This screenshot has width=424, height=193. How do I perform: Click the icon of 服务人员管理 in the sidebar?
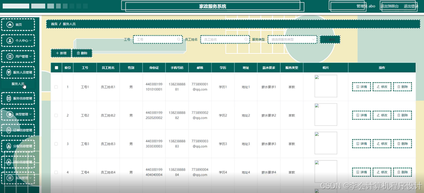point(9,72)
